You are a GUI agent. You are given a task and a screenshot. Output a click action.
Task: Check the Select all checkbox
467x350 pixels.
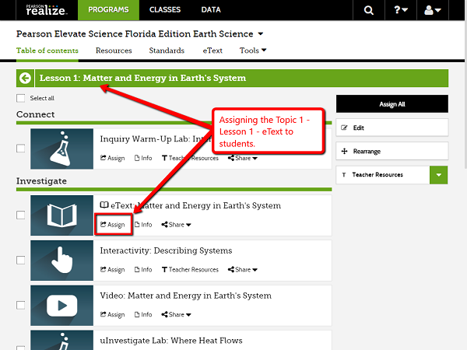(20, 98)
